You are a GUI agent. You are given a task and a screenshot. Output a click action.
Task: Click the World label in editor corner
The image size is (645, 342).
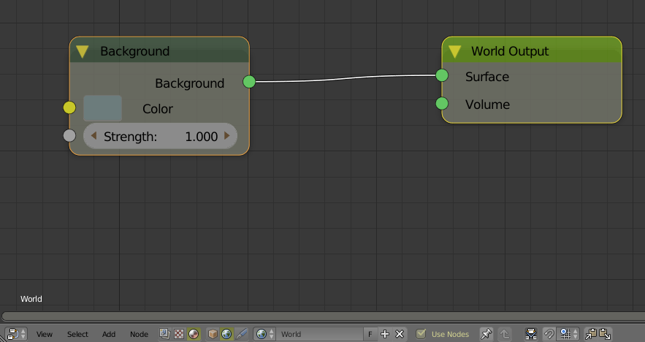pyautogui.click(x=31, y=299)
